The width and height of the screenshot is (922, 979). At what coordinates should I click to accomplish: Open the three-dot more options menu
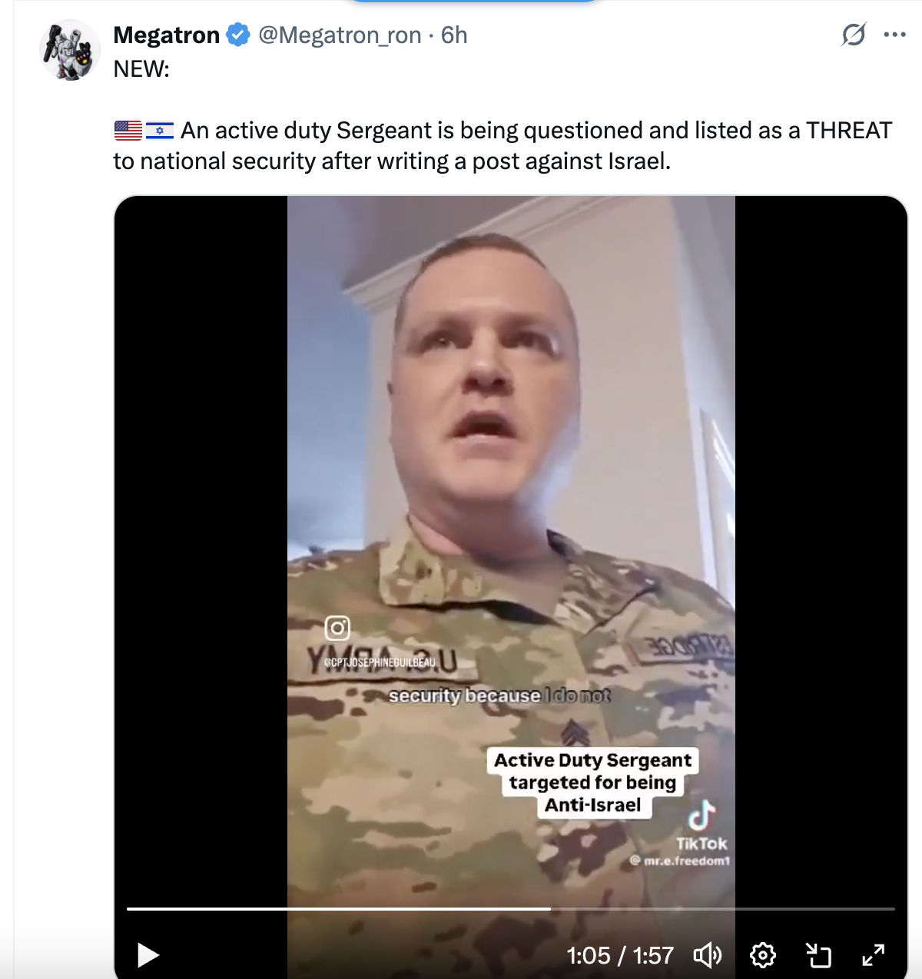(894, 35)
